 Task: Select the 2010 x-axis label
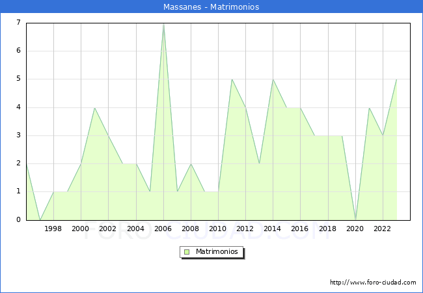[x=218, y=229]
